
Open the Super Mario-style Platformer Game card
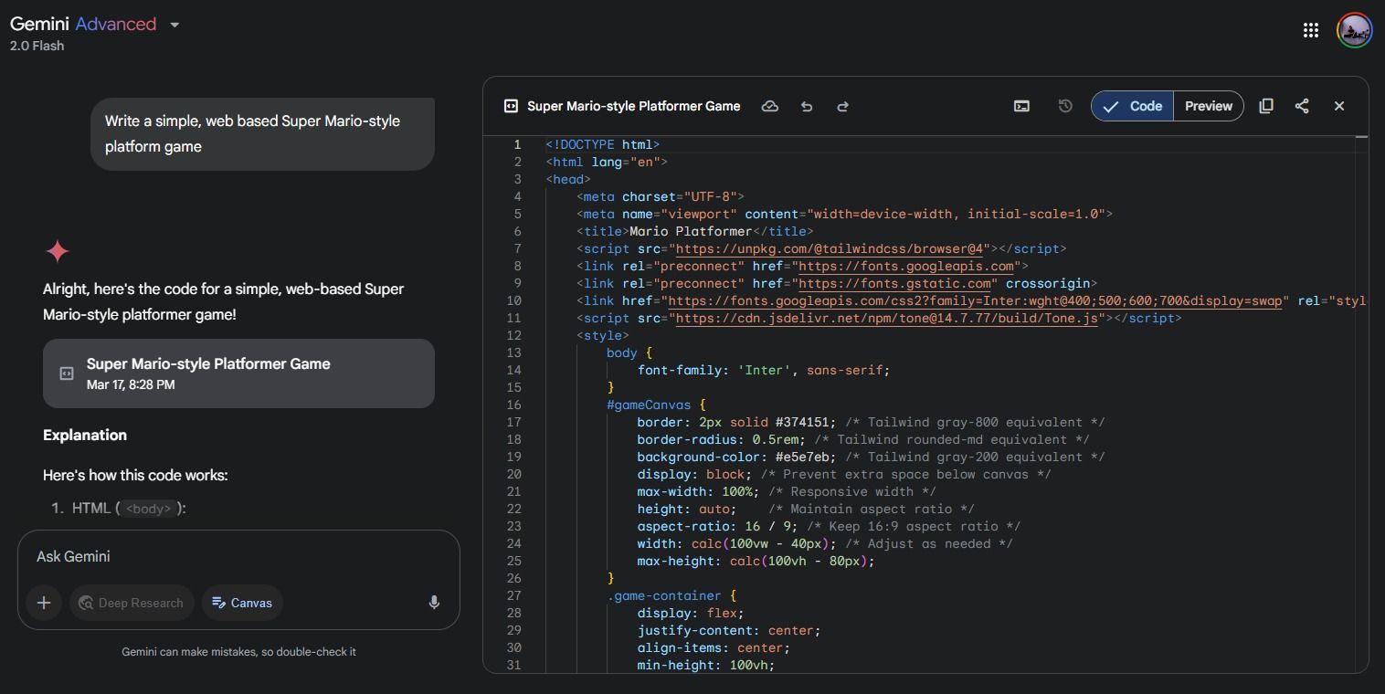point(238,373)
